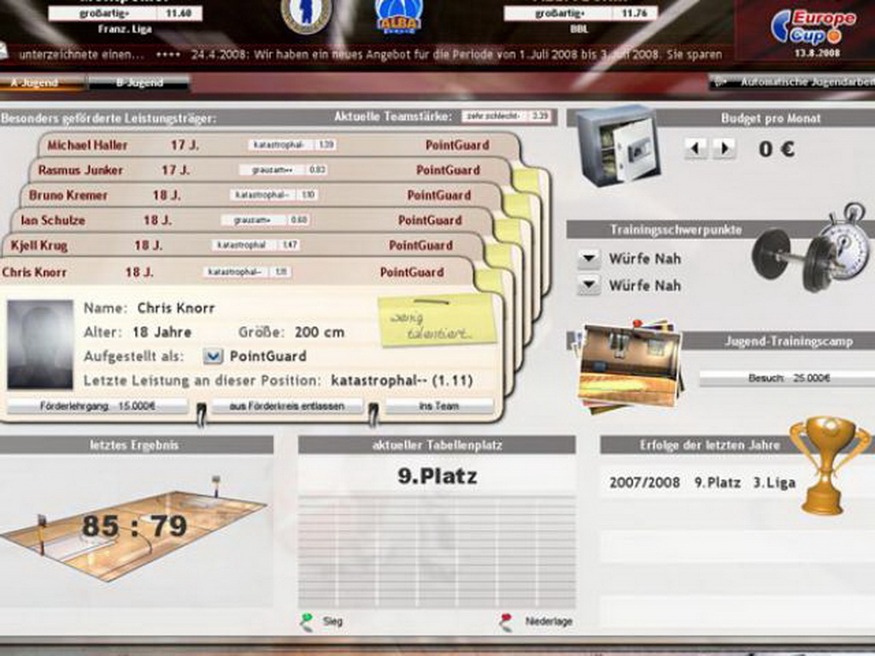The width and height of the screenshot is (875, 656).
Task: Open the second Würfe Nah training dropdown
Action: [589, 285]
